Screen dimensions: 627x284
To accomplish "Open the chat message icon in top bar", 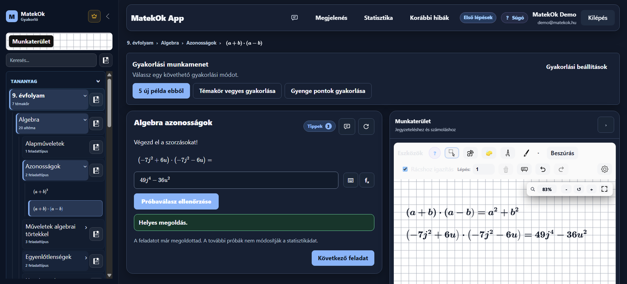I will (295, 18).
